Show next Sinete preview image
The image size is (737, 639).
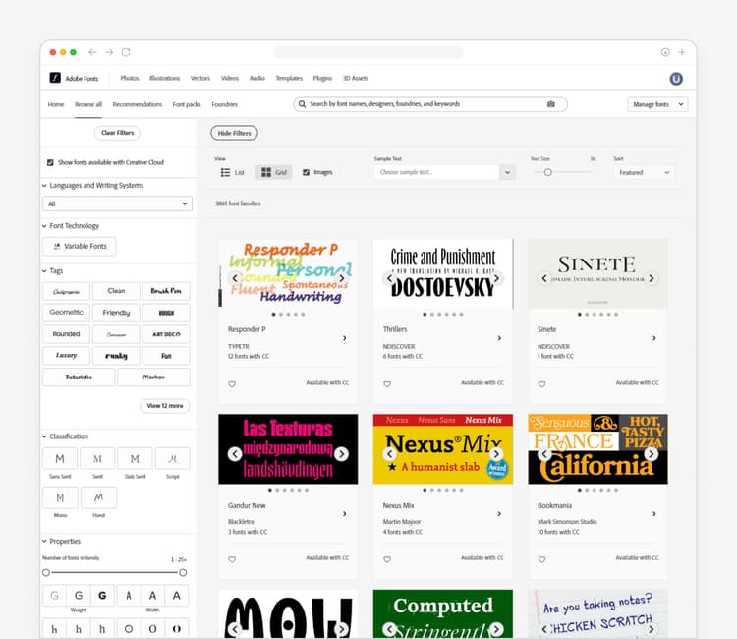coord(651,278)
